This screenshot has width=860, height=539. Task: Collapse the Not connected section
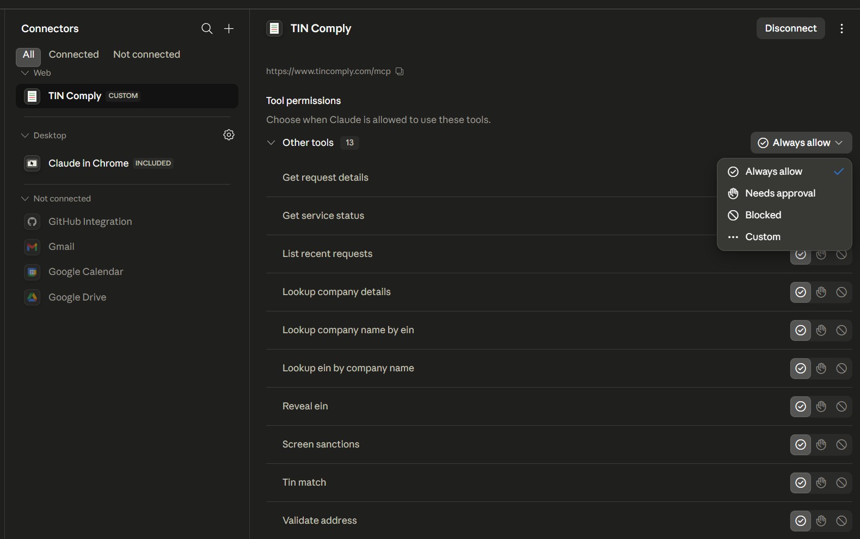[x=25, y=199]
